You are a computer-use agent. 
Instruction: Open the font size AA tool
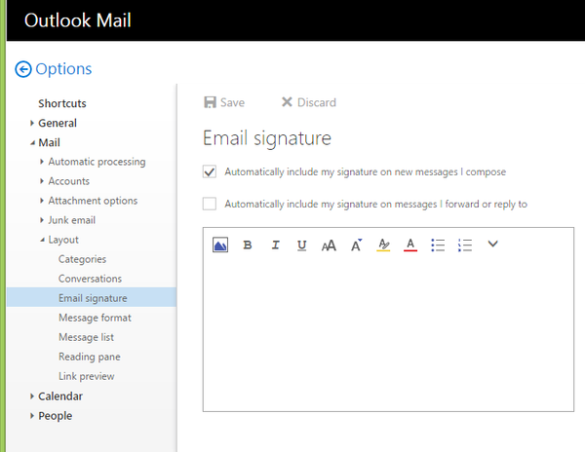[x=329, y=245]
